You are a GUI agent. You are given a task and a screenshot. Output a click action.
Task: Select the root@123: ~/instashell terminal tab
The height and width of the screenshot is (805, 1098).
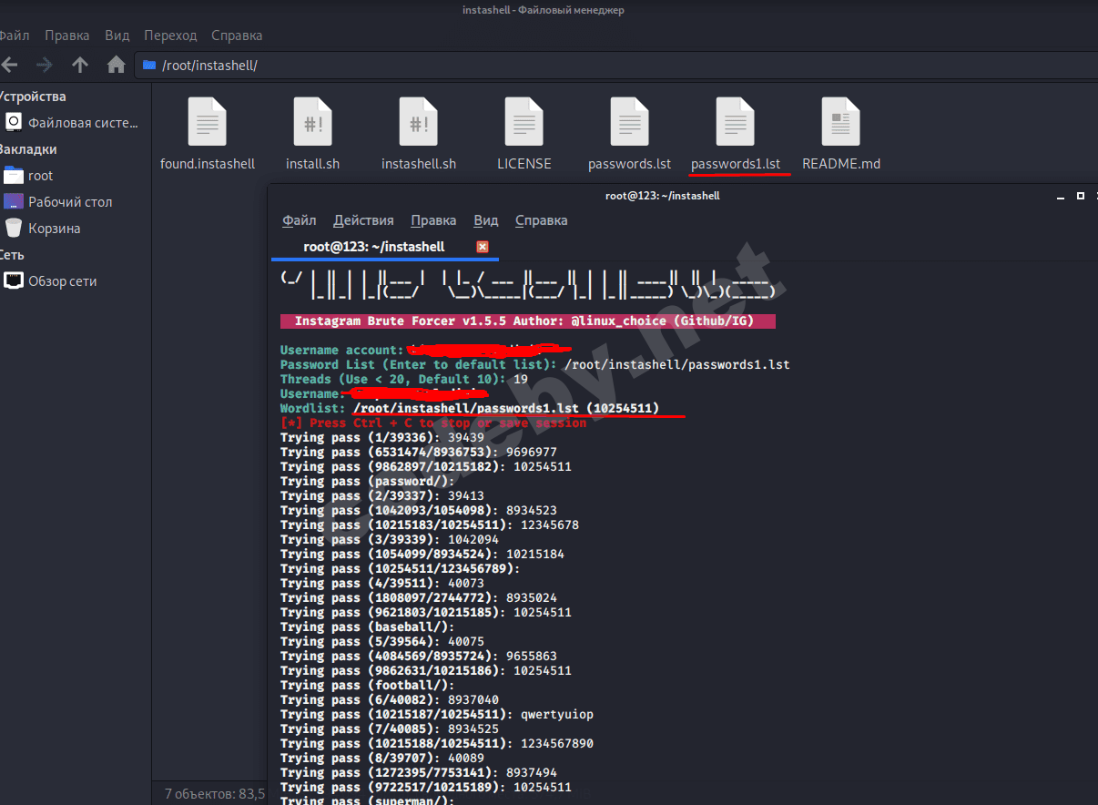[374, 247]
